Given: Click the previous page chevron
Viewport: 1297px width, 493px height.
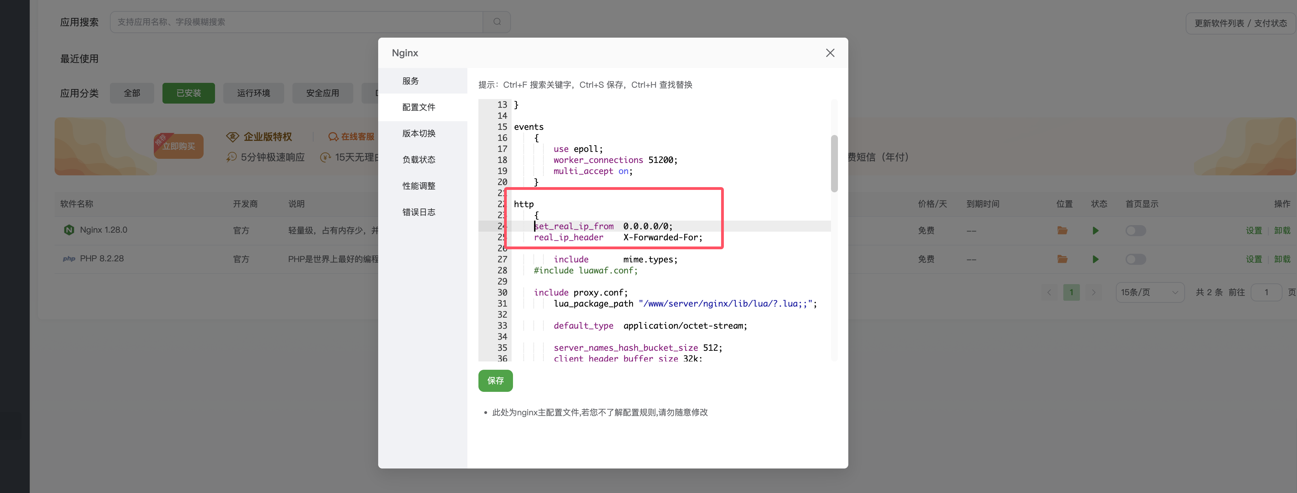Looking at the screenshot, I should [x=1049, y=292].
